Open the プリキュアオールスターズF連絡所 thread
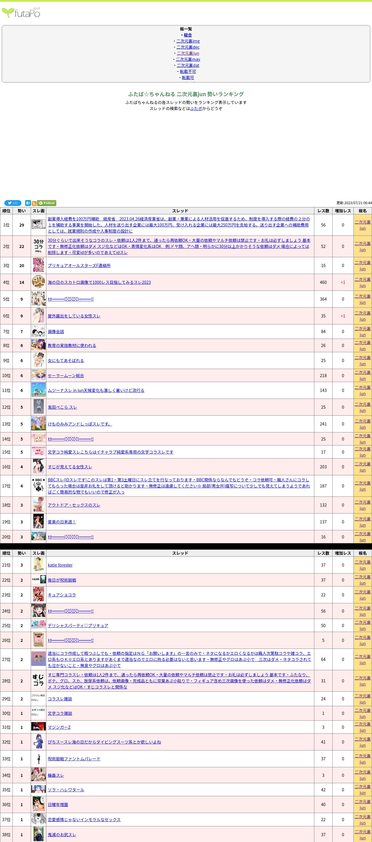Viewport: 372px width, 842px height. pos(79,265)
